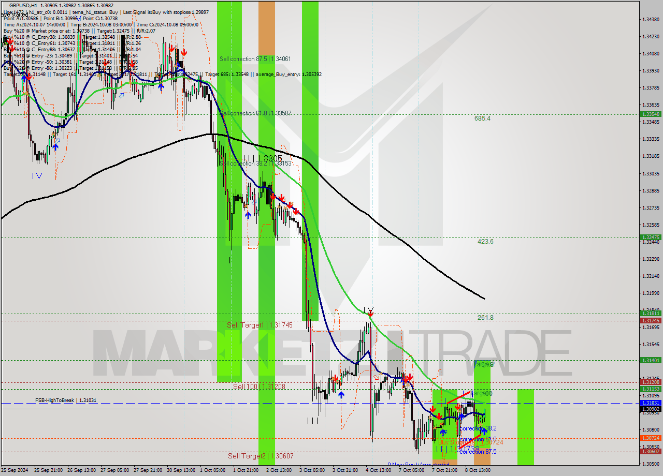The height and width of the screenshot is (476, 663).
Task: Select the blue 'correction 38.2' label
Action: pyautogui.click(x=478, y=428)
